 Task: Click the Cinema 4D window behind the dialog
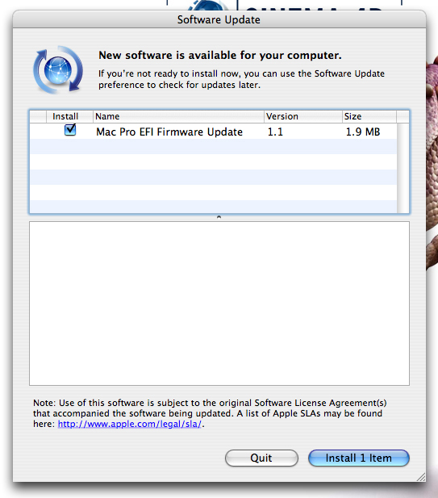284,5
